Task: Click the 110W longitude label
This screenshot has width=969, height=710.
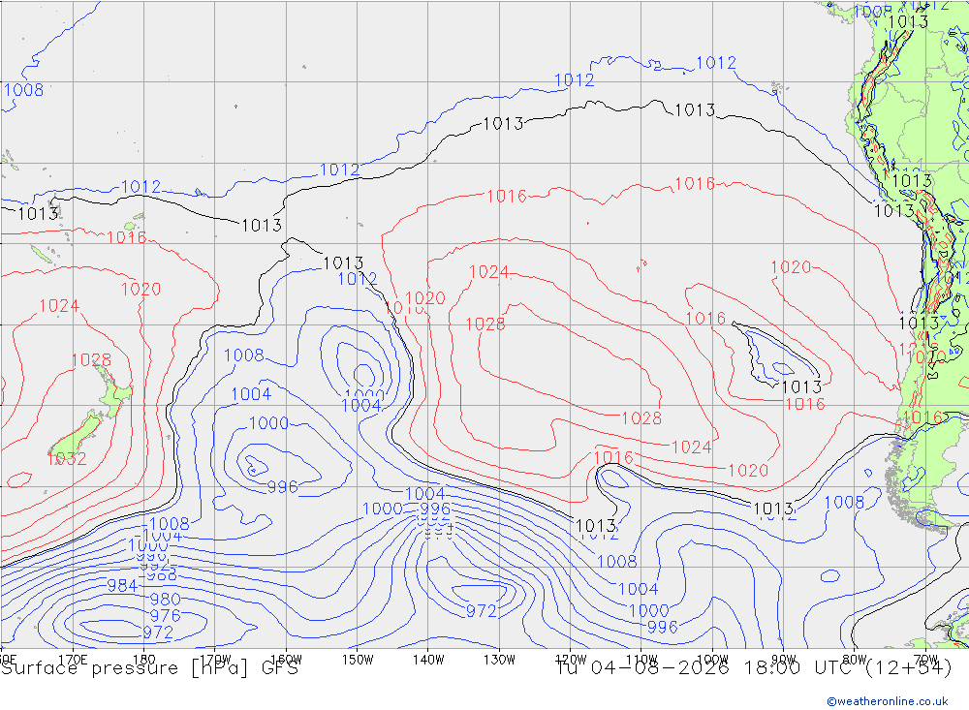Action: (x=641, y=660)
